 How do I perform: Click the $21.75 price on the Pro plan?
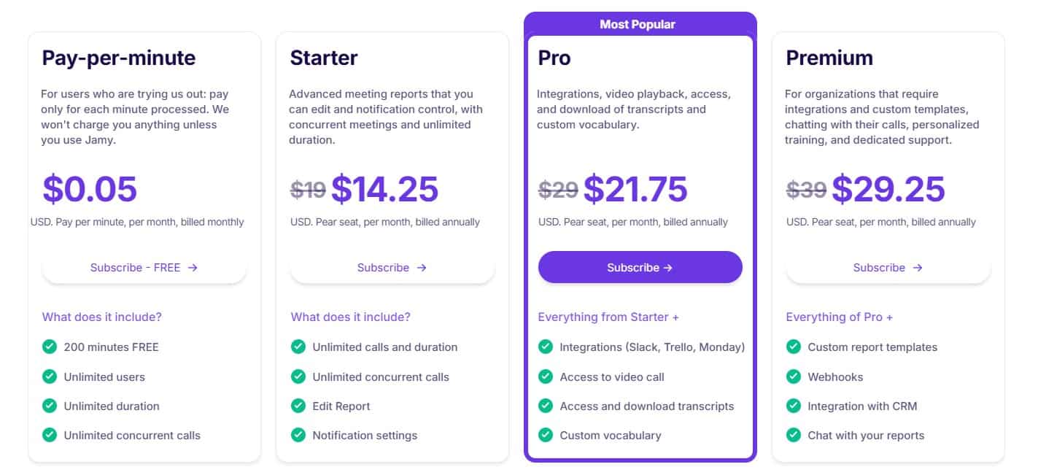pos(637,189)
